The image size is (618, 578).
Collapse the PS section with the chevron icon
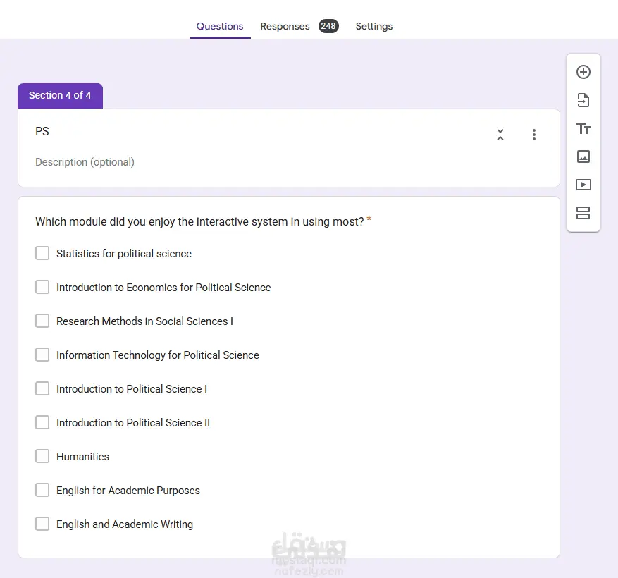point(500,135)
